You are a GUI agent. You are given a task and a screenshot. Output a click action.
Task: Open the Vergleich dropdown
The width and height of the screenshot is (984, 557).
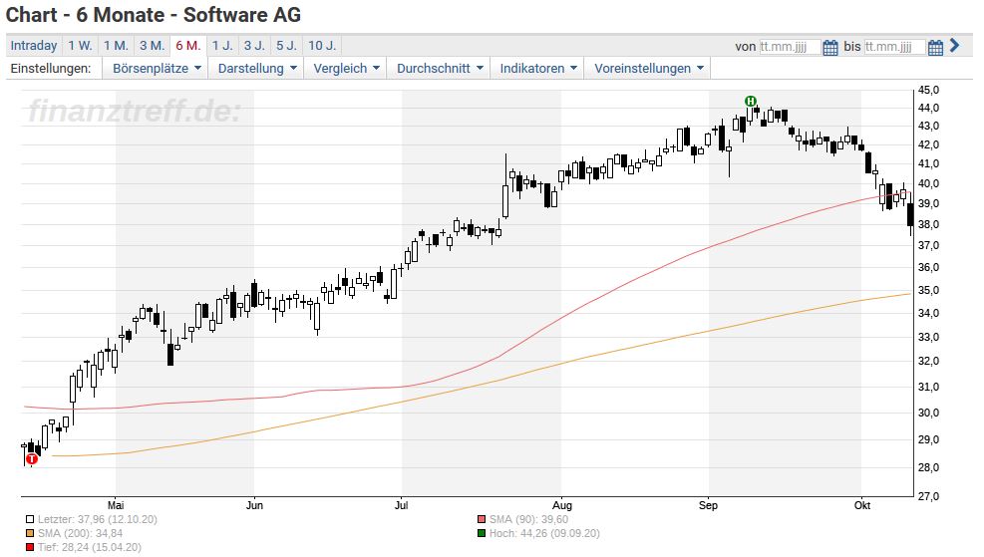(346, 69)
